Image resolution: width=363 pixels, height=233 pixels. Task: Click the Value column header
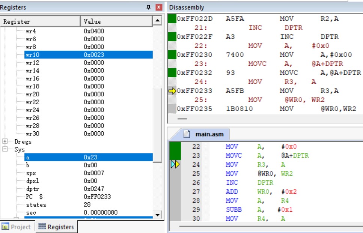[116, 21]
